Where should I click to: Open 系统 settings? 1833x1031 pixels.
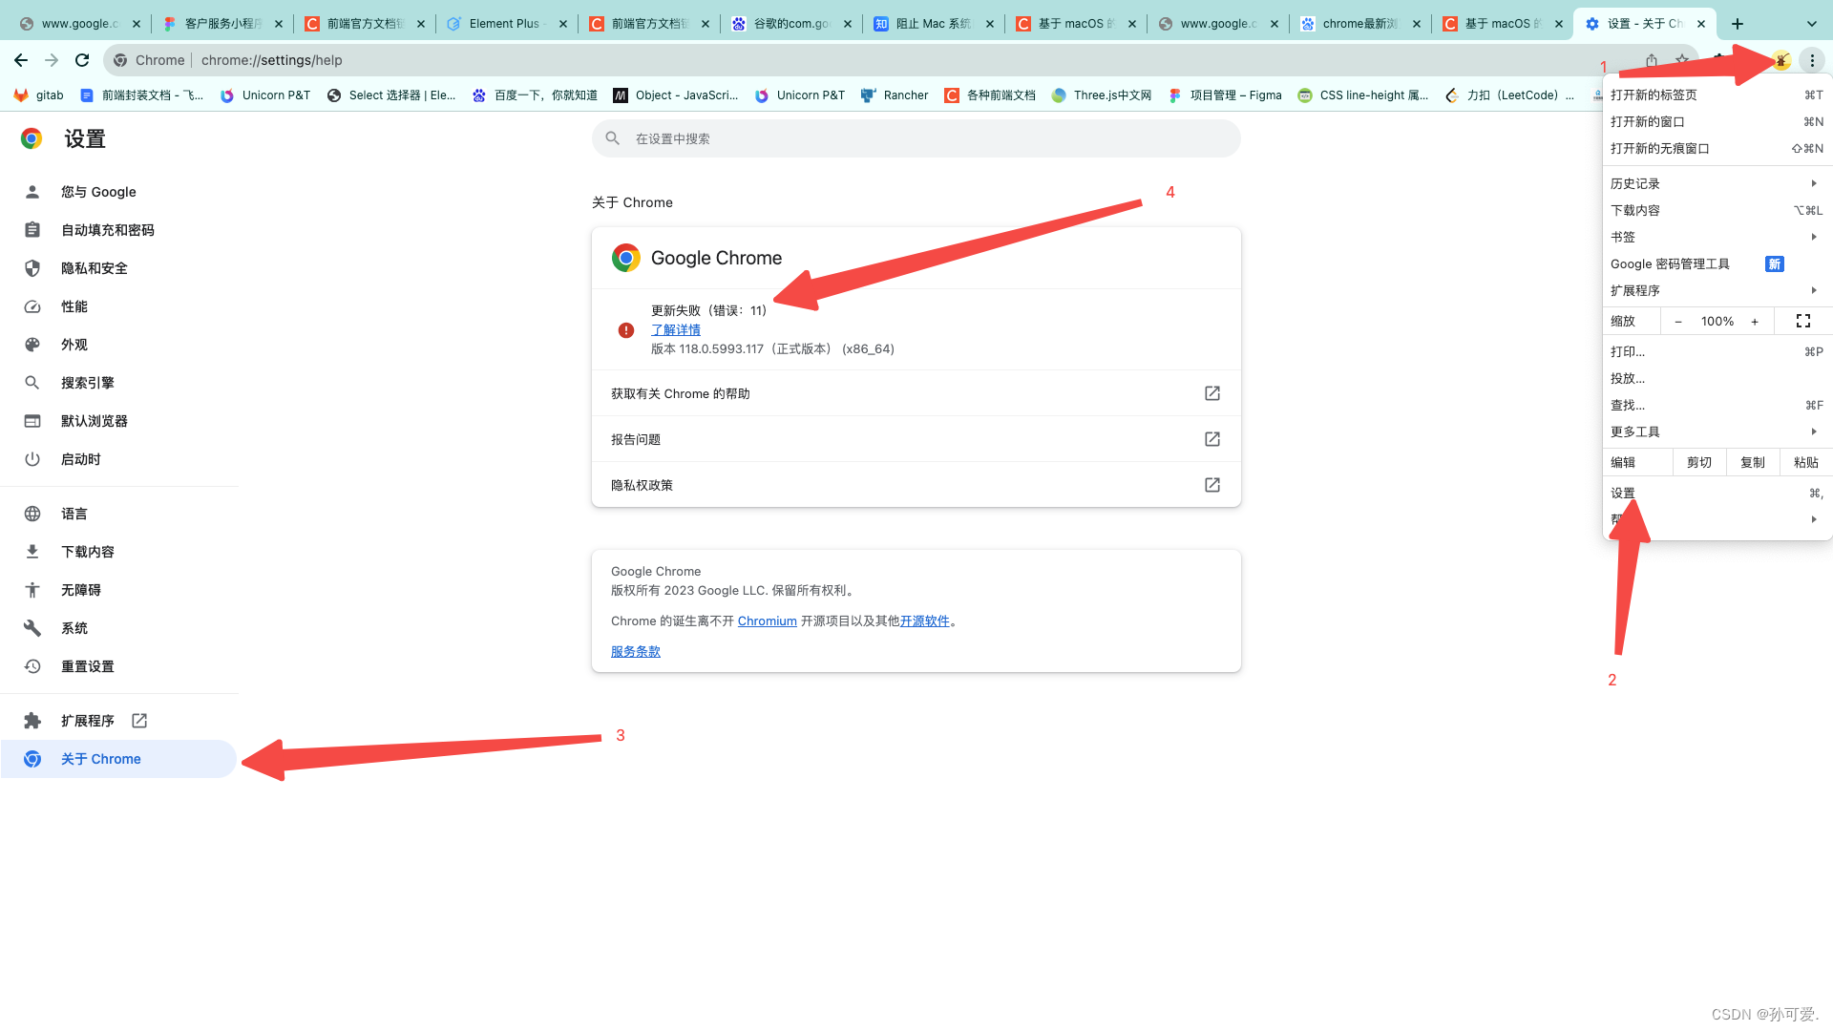(118, 628)
